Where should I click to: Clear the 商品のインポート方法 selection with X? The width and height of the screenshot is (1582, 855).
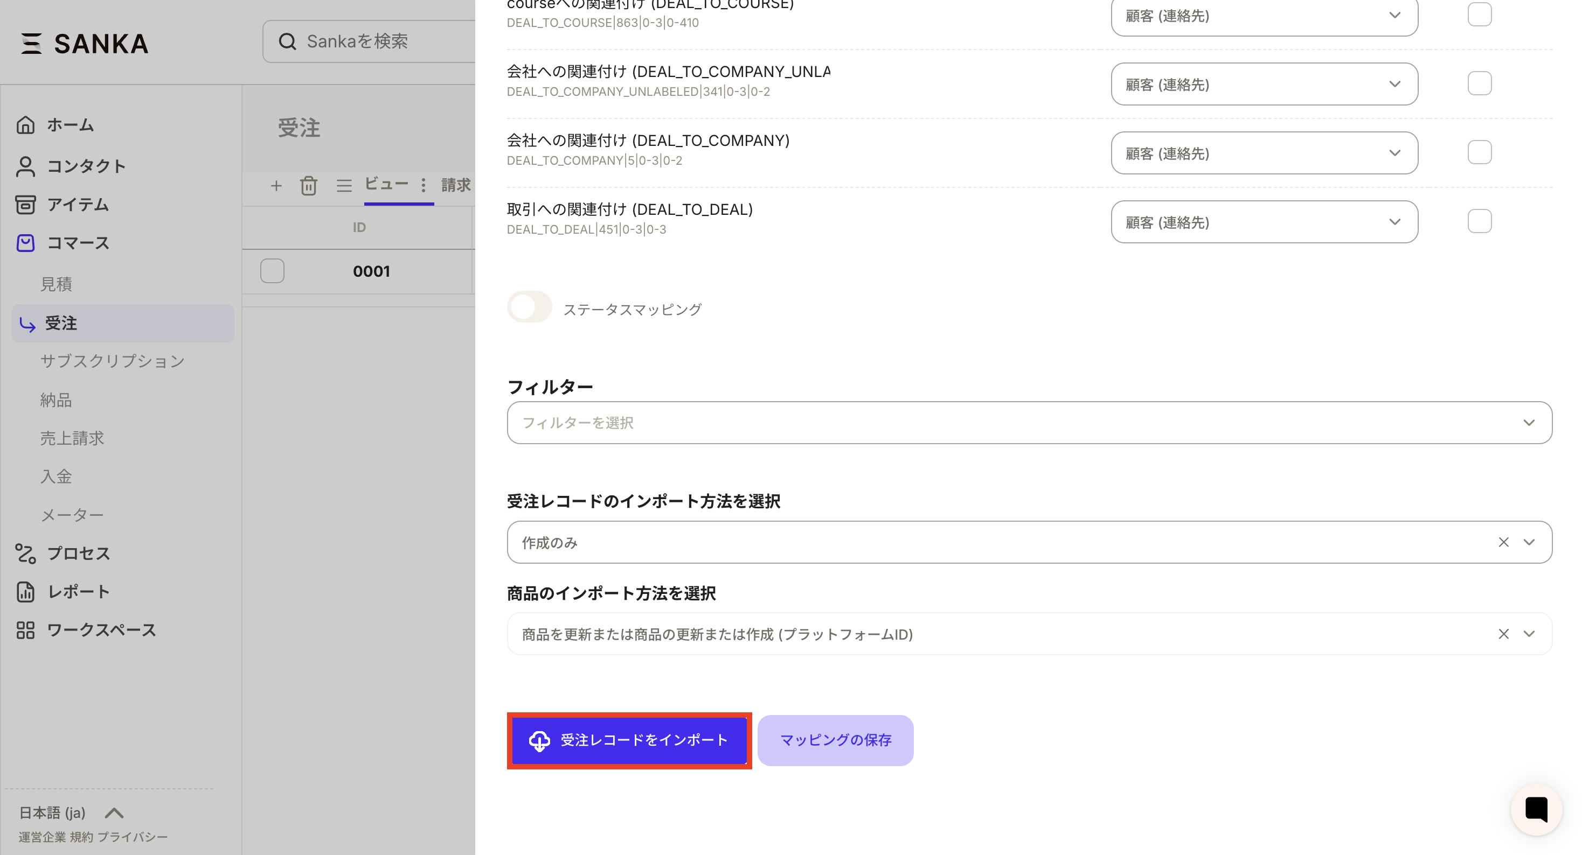(x=1503, y=634)
